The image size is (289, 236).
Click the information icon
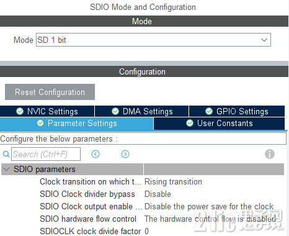coord(270,154)
